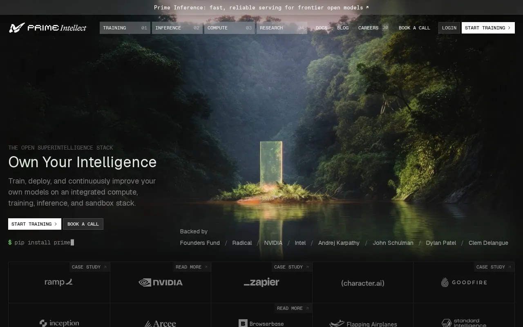
Task: Click the Inception logo
Action: (x=59, y=323)
